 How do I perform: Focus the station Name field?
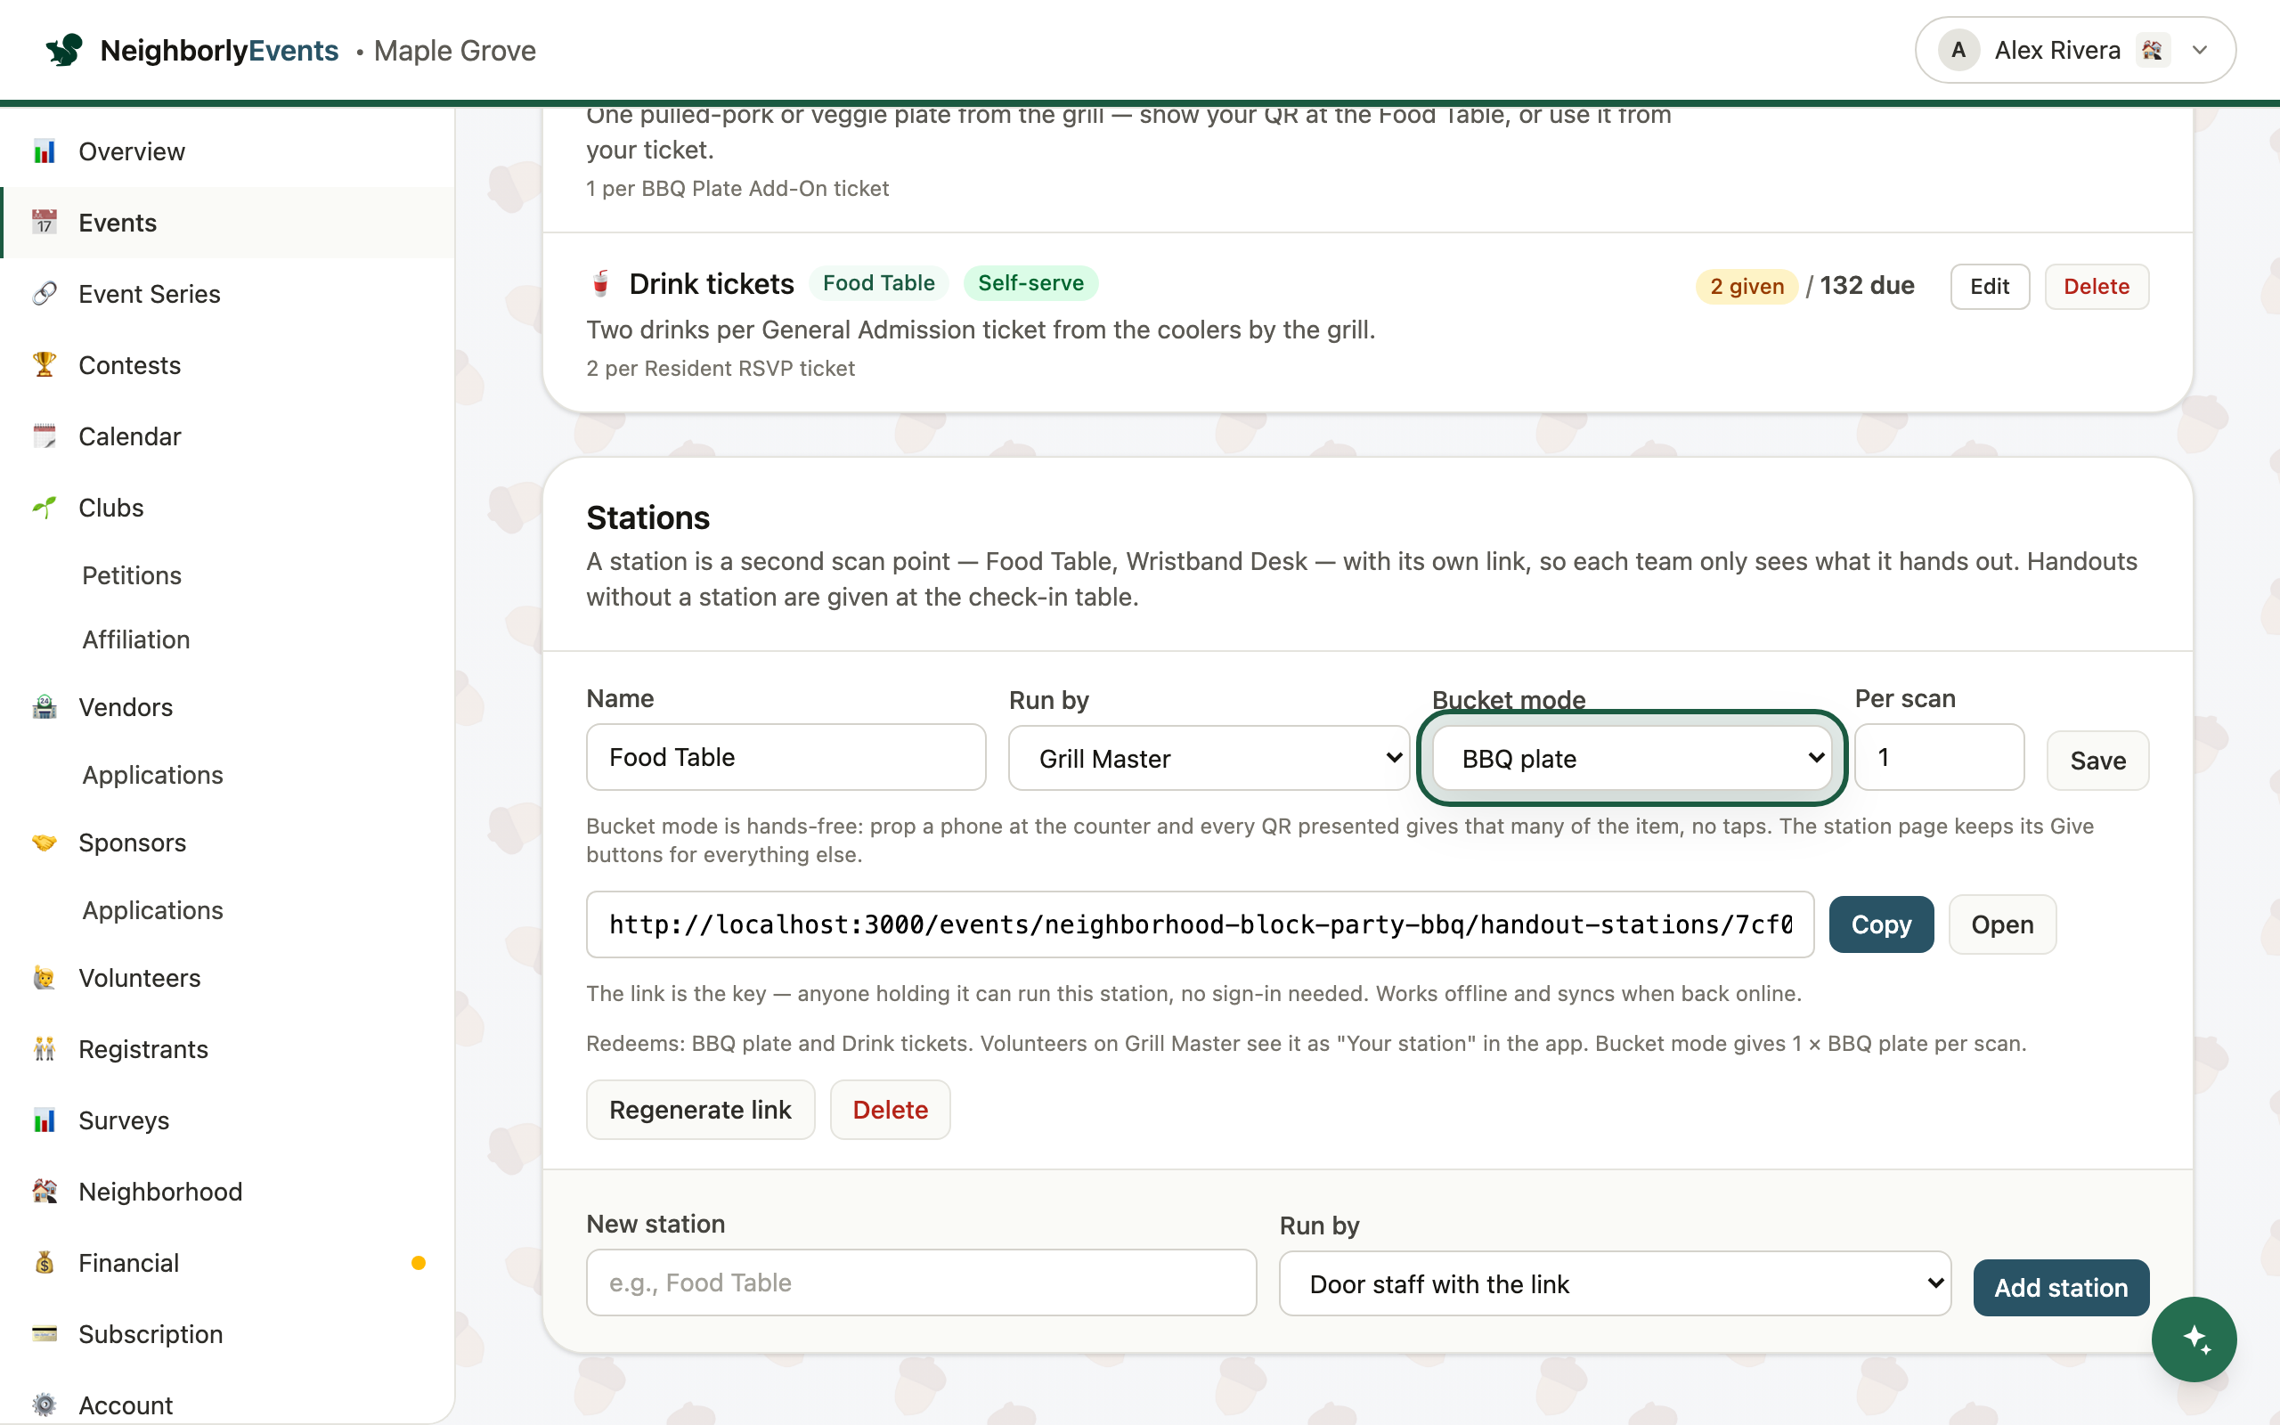pos(786,757)
